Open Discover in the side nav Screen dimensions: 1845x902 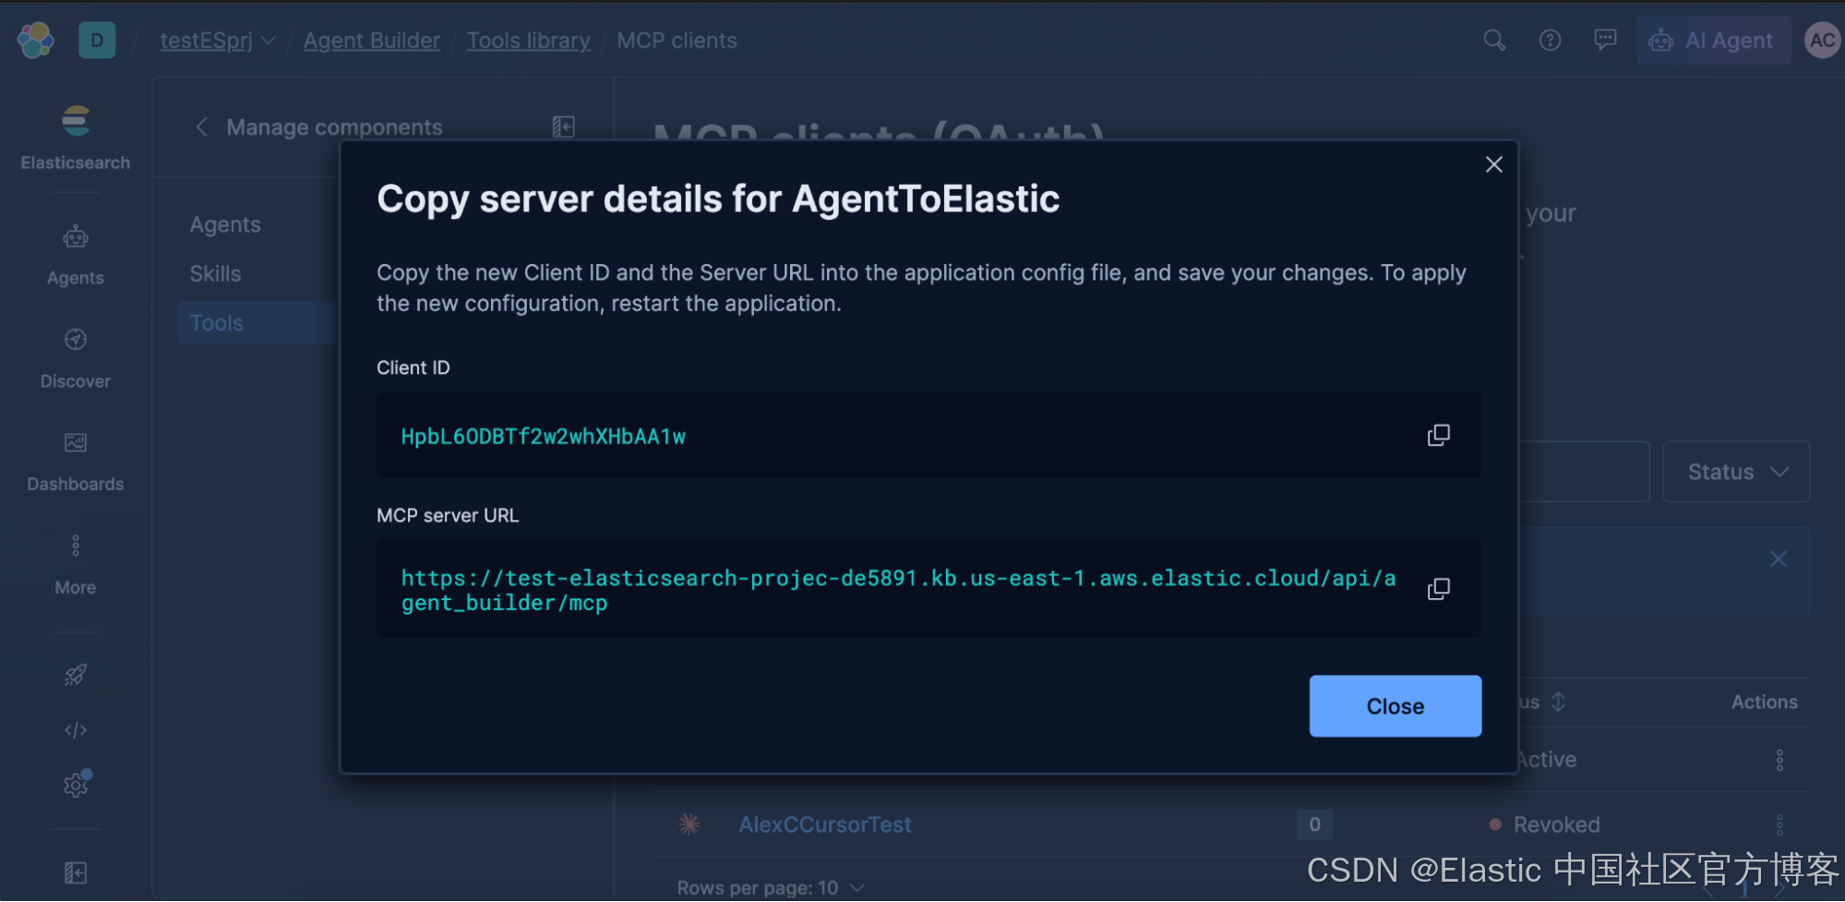[76, 358]
